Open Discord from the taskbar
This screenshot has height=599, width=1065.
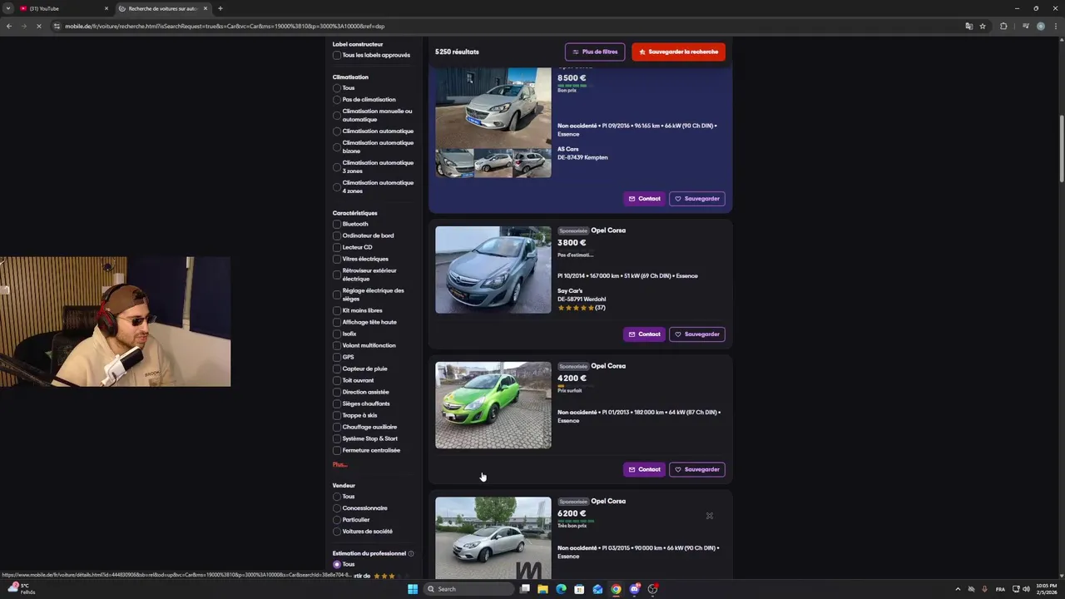(x=634, y=589)
